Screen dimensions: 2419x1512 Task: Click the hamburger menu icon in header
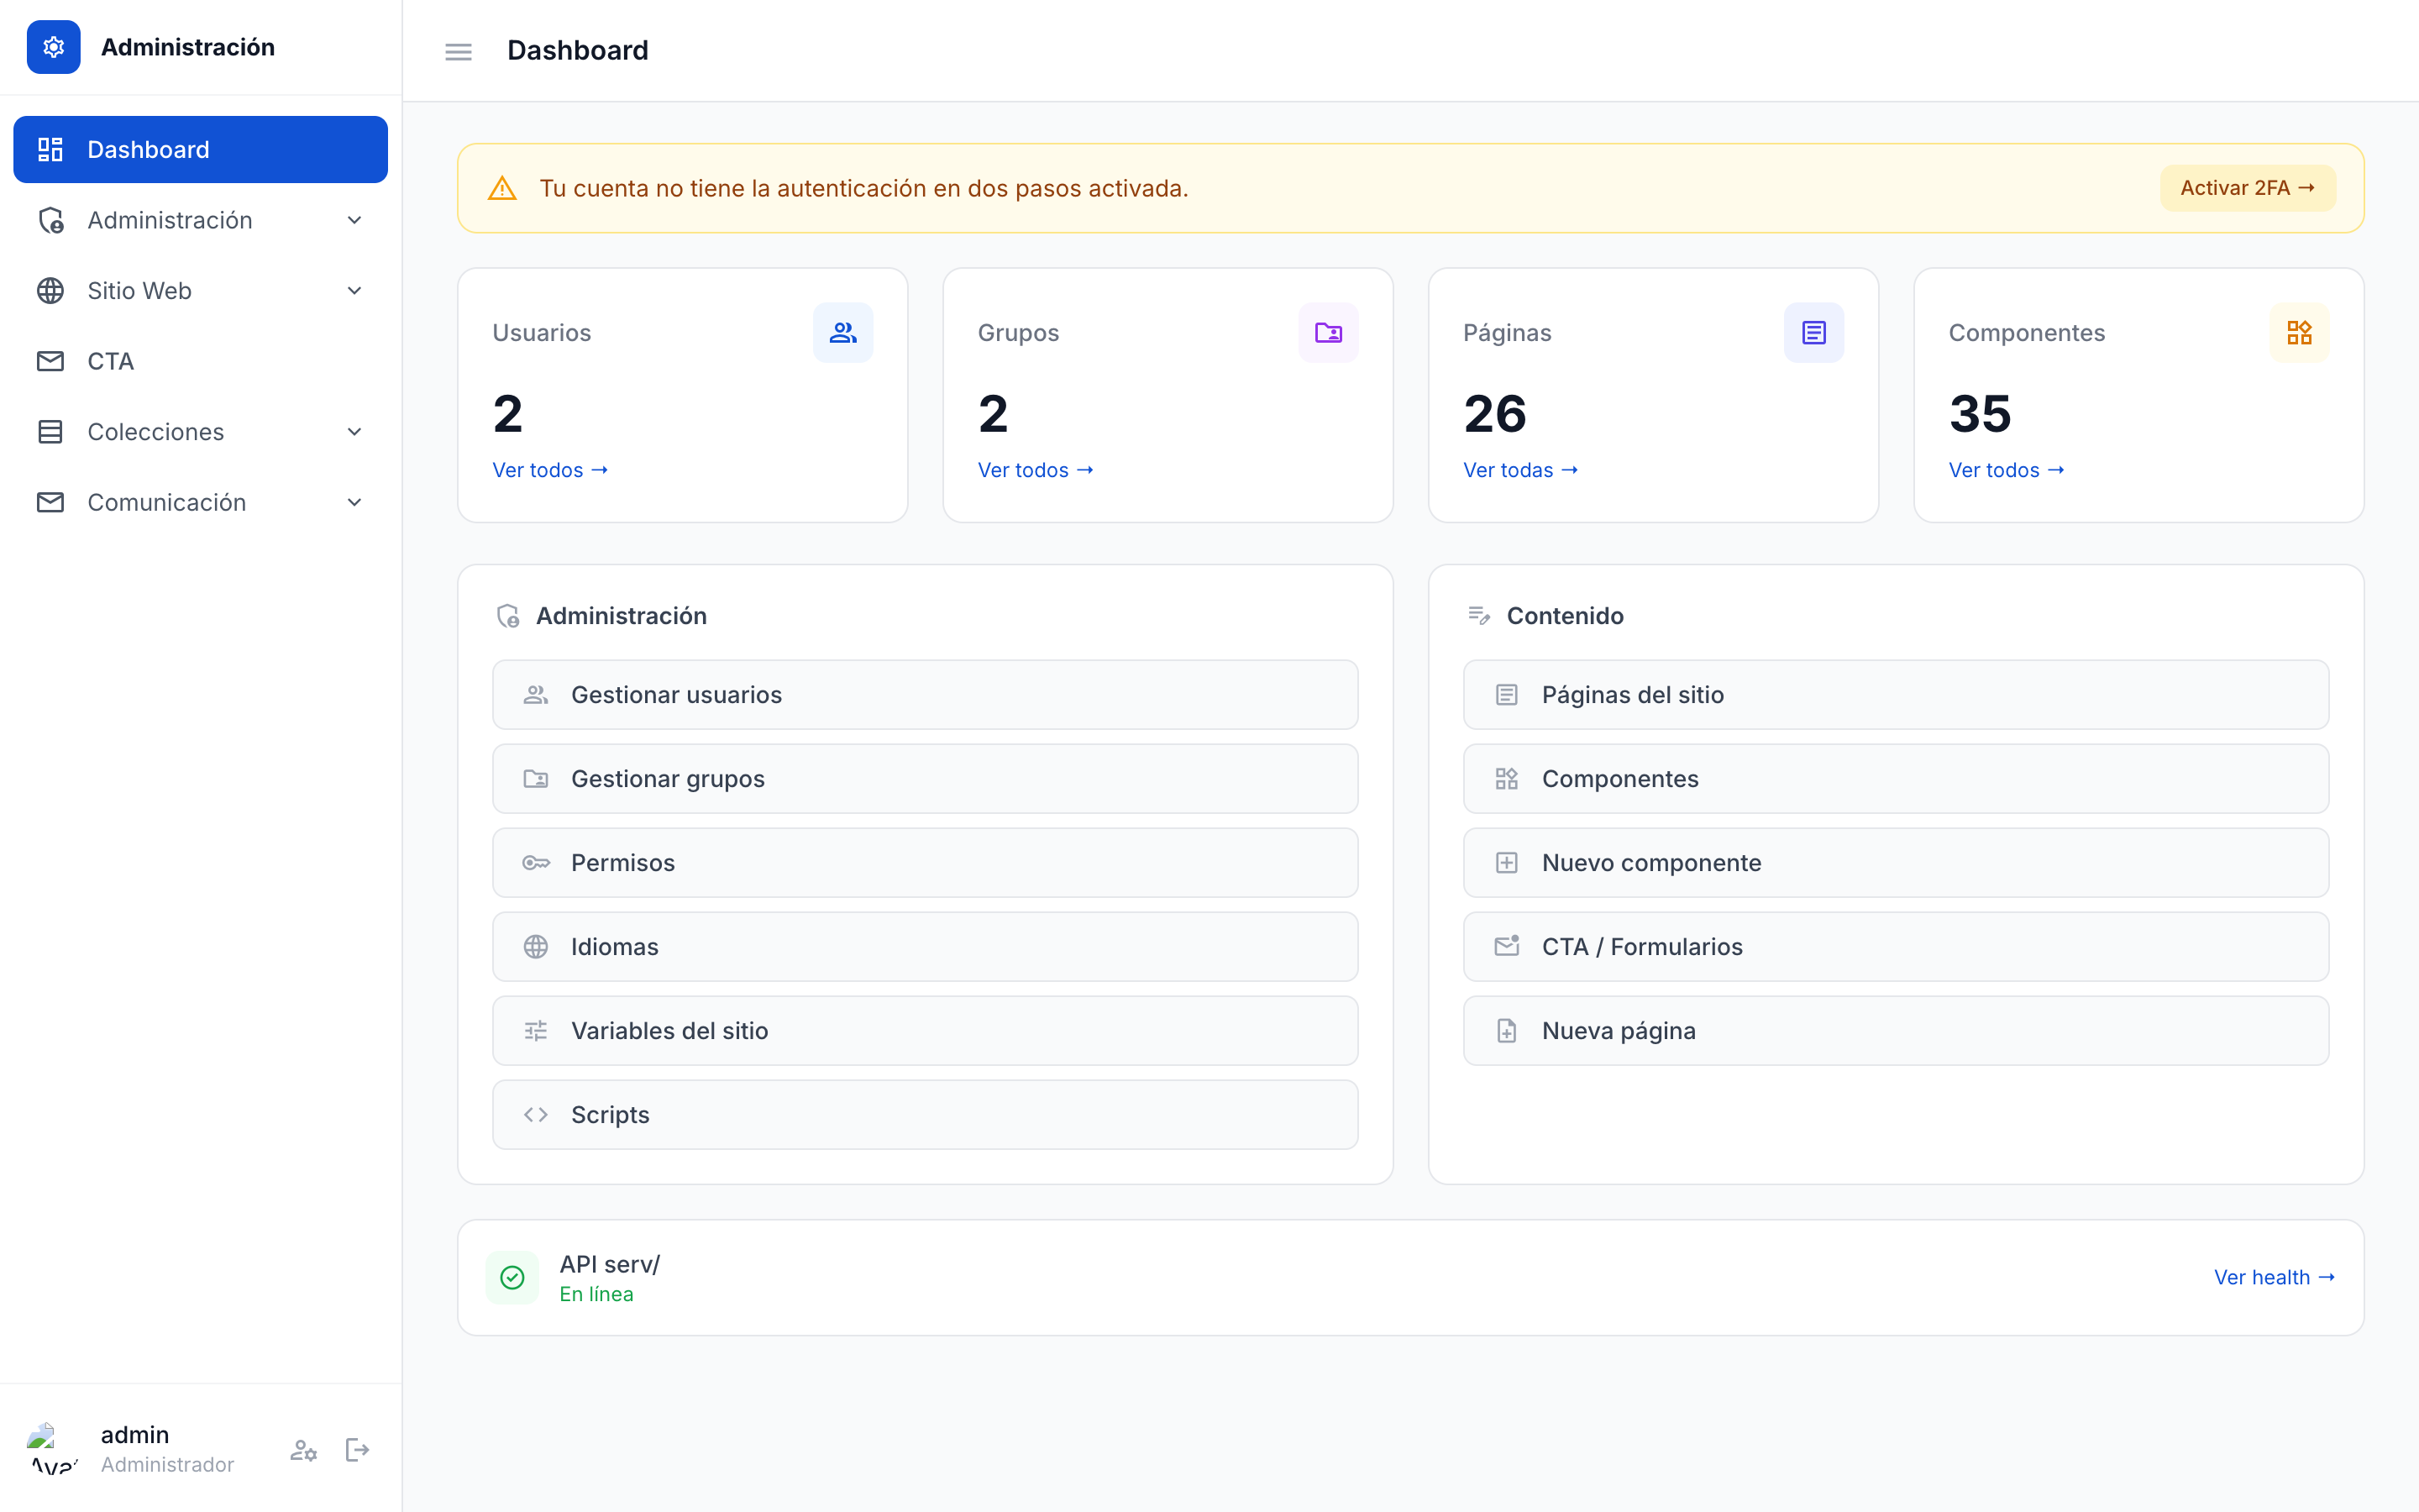[458, 51]
